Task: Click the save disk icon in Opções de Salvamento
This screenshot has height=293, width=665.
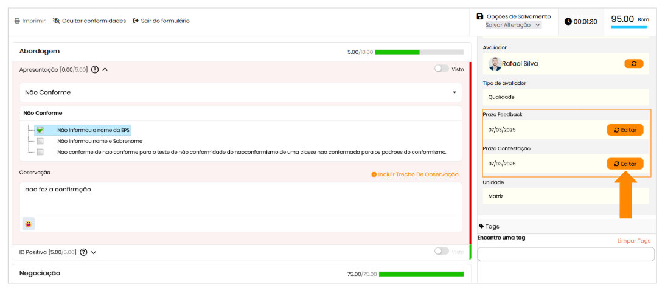Action: pos(480,16)
